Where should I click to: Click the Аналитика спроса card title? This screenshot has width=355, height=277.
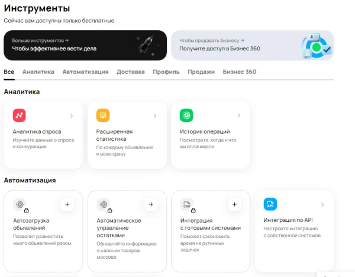click(37, 131)
